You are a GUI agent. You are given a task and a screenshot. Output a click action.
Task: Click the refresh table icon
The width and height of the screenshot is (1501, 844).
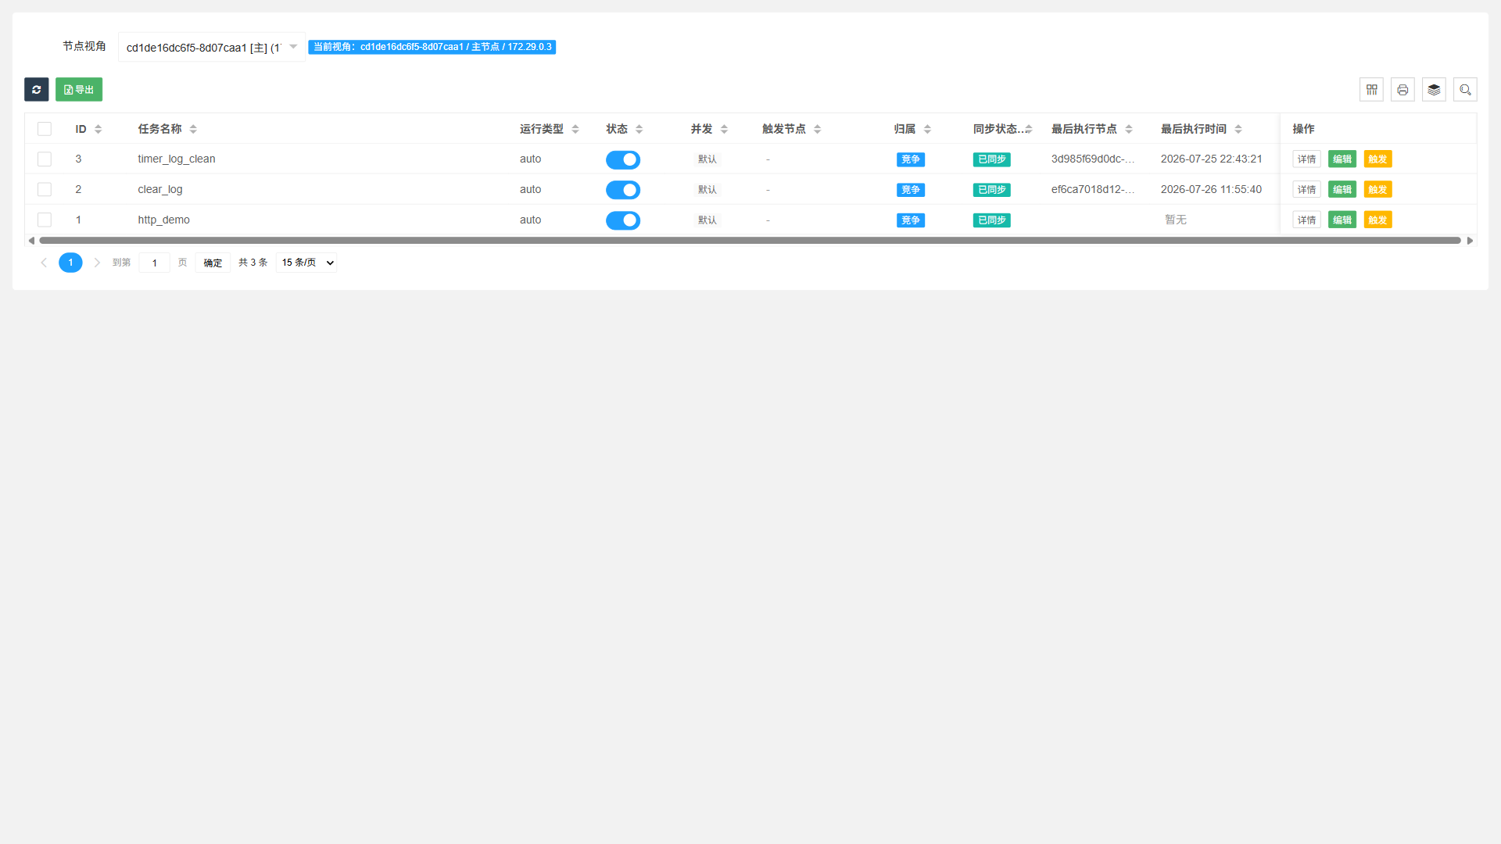point(37,90)
